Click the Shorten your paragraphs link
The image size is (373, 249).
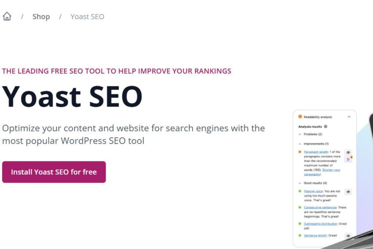[331, 171]
